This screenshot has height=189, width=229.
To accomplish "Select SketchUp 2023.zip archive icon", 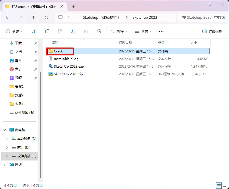I will [x=50, y=74].
